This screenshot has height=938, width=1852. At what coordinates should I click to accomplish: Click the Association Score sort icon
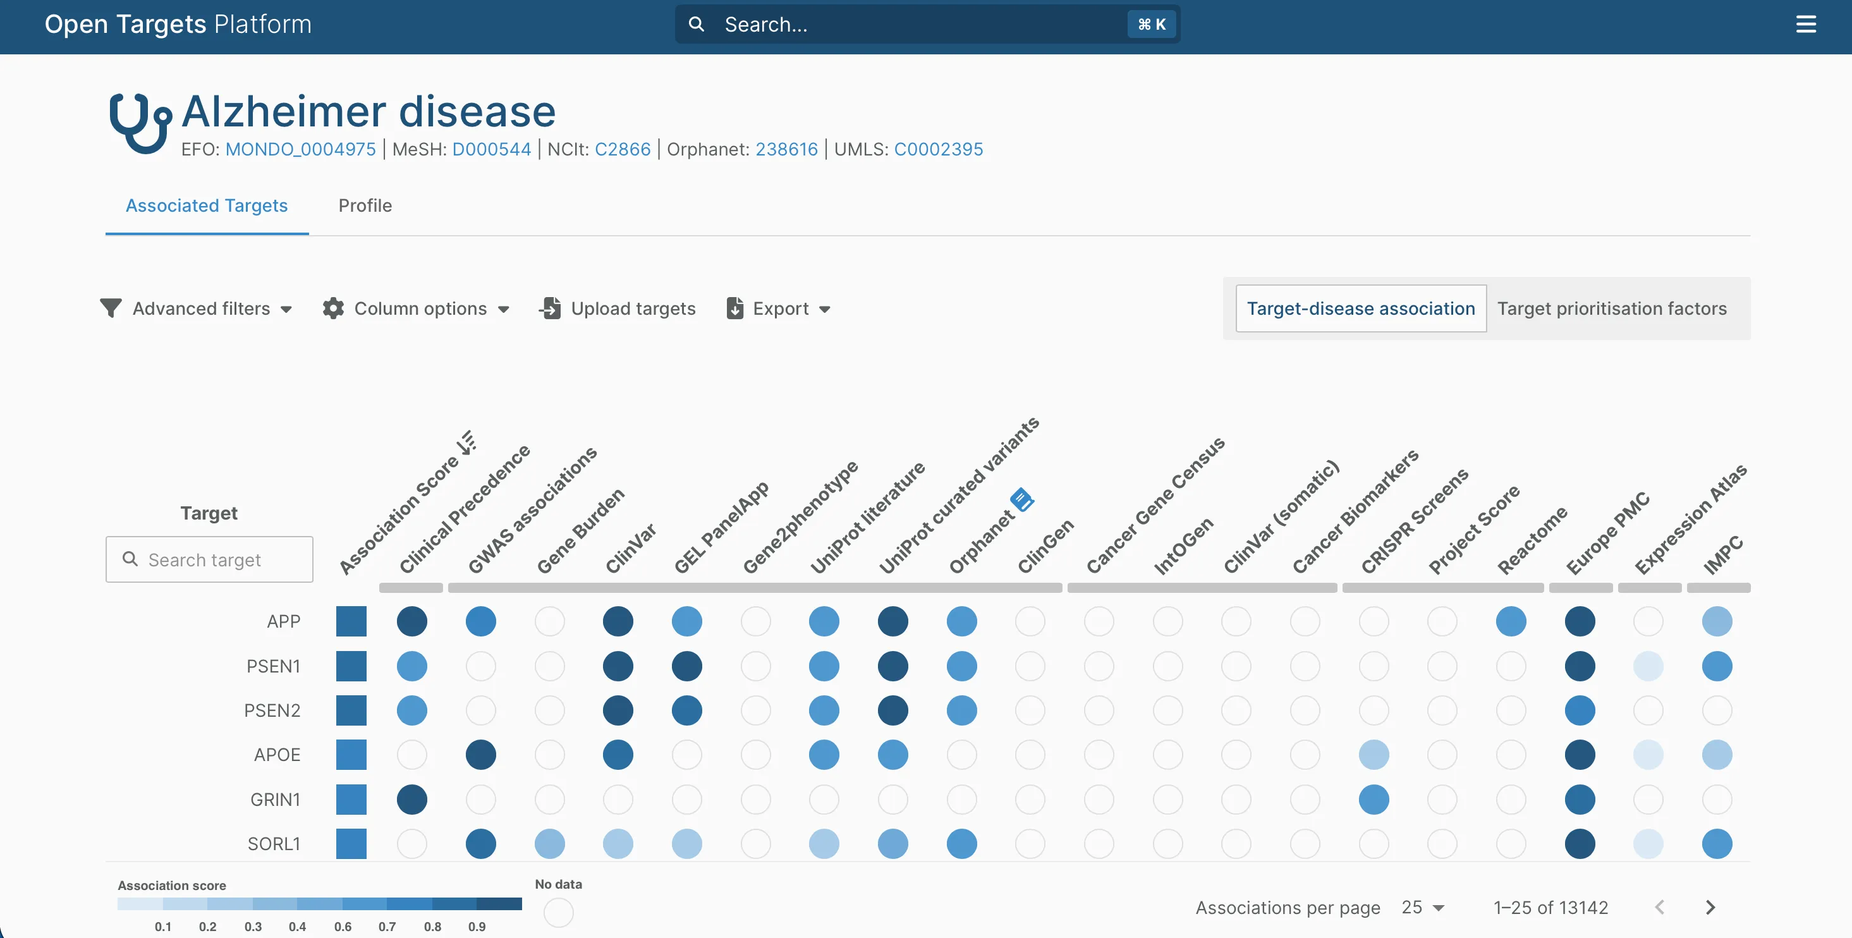(x=466, y=442)
